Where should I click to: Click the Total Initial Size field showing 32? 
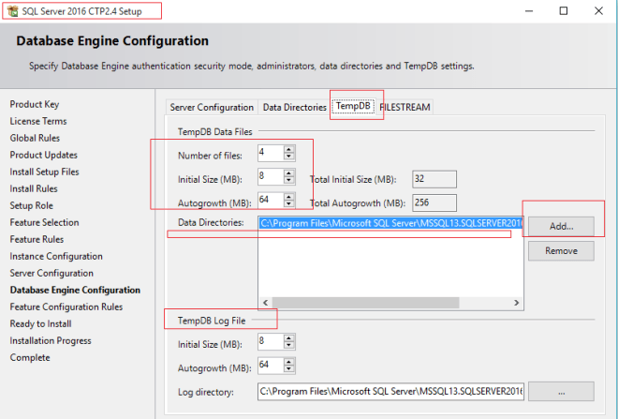pyautogui.click(x=434, y=179)
